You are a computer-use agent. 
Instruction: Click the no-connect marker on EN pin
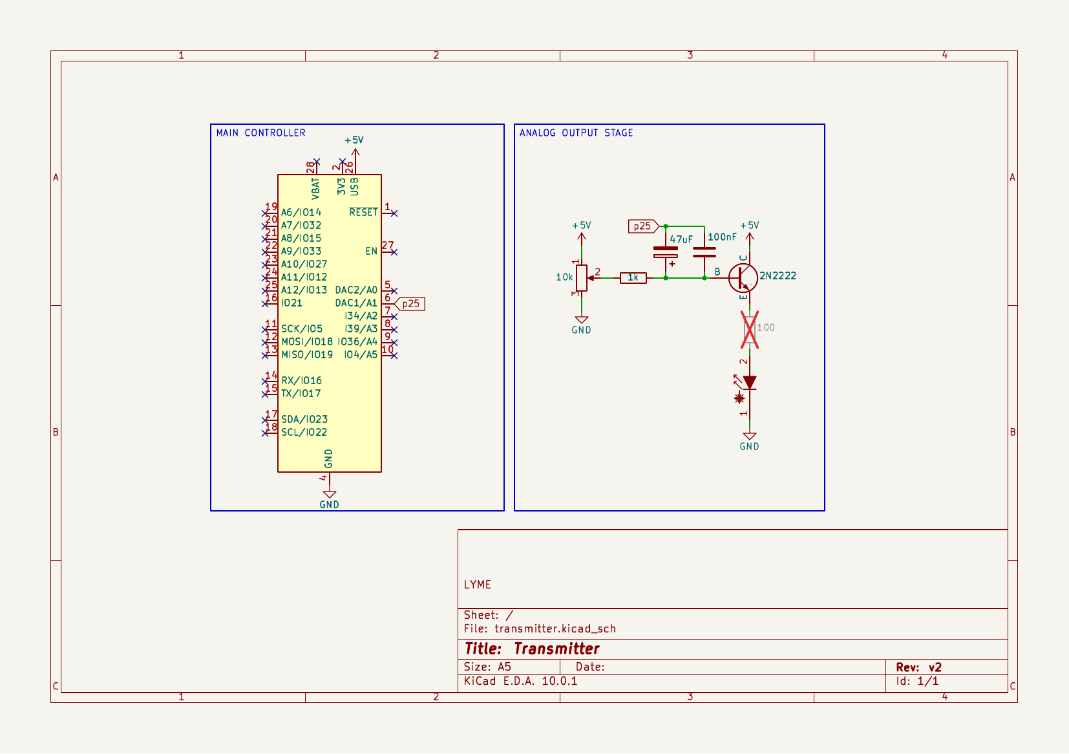(394, 252)
